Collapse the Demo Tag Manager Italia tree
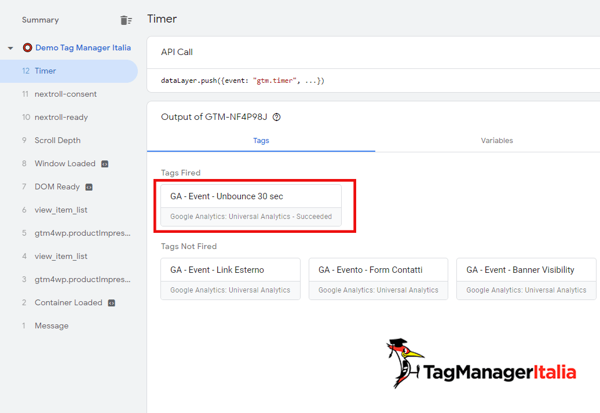Screen dimensions: 600x413 click(10, 48)
